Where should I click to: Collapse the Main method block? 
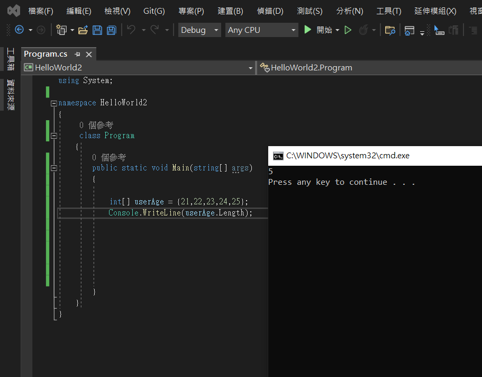click(54, 168)
